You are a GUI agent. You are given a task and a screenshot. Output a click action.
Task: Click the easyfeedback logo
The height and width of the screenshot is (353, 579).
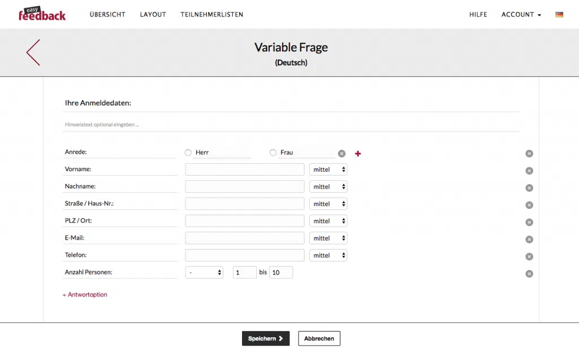42,14
